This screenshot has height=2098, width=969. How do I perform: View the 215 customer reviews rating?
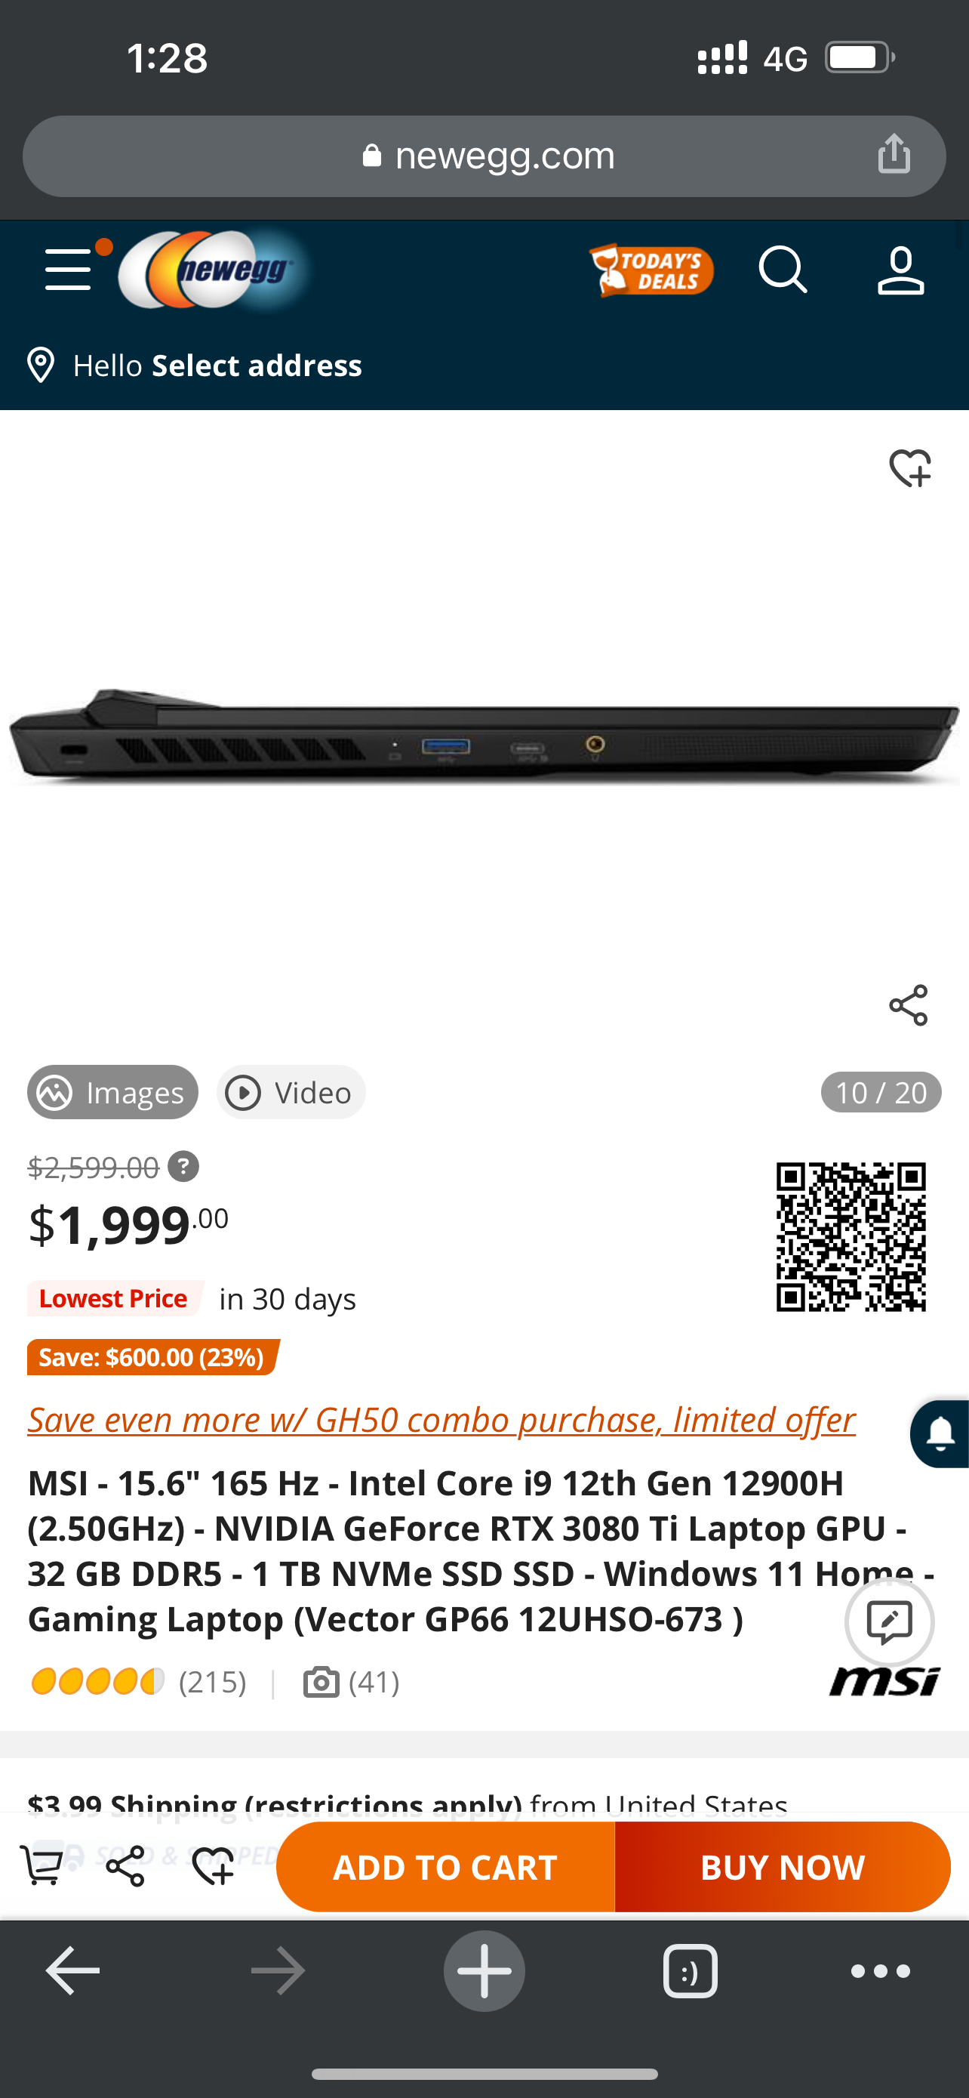[138, 1681]
